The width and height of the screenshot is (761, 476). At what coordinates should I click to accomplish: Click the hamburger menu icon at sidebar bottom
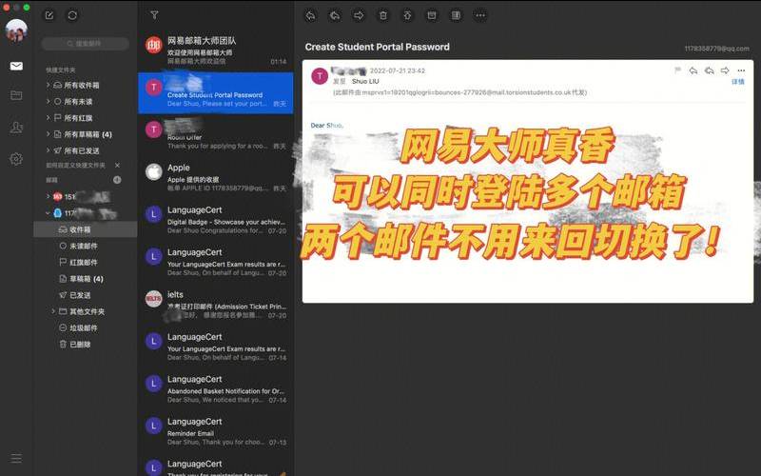pyautogui.click(x=16, y=458)
